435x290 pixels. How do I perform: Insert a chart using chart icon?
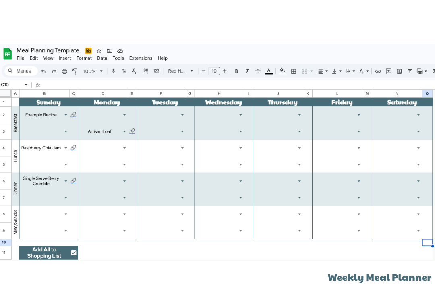pyautogui.click(x=399, y=71)
